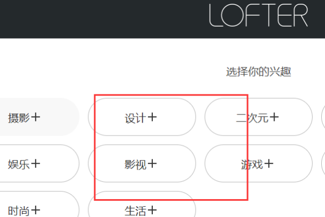Select the 设计 interest tag text
This screenshot has height=217, width=325.
[135, 118]
